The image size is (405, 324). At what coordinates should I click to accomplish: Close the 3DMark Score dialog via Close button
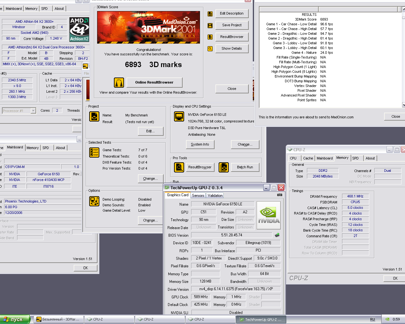[x=232, y=89]
